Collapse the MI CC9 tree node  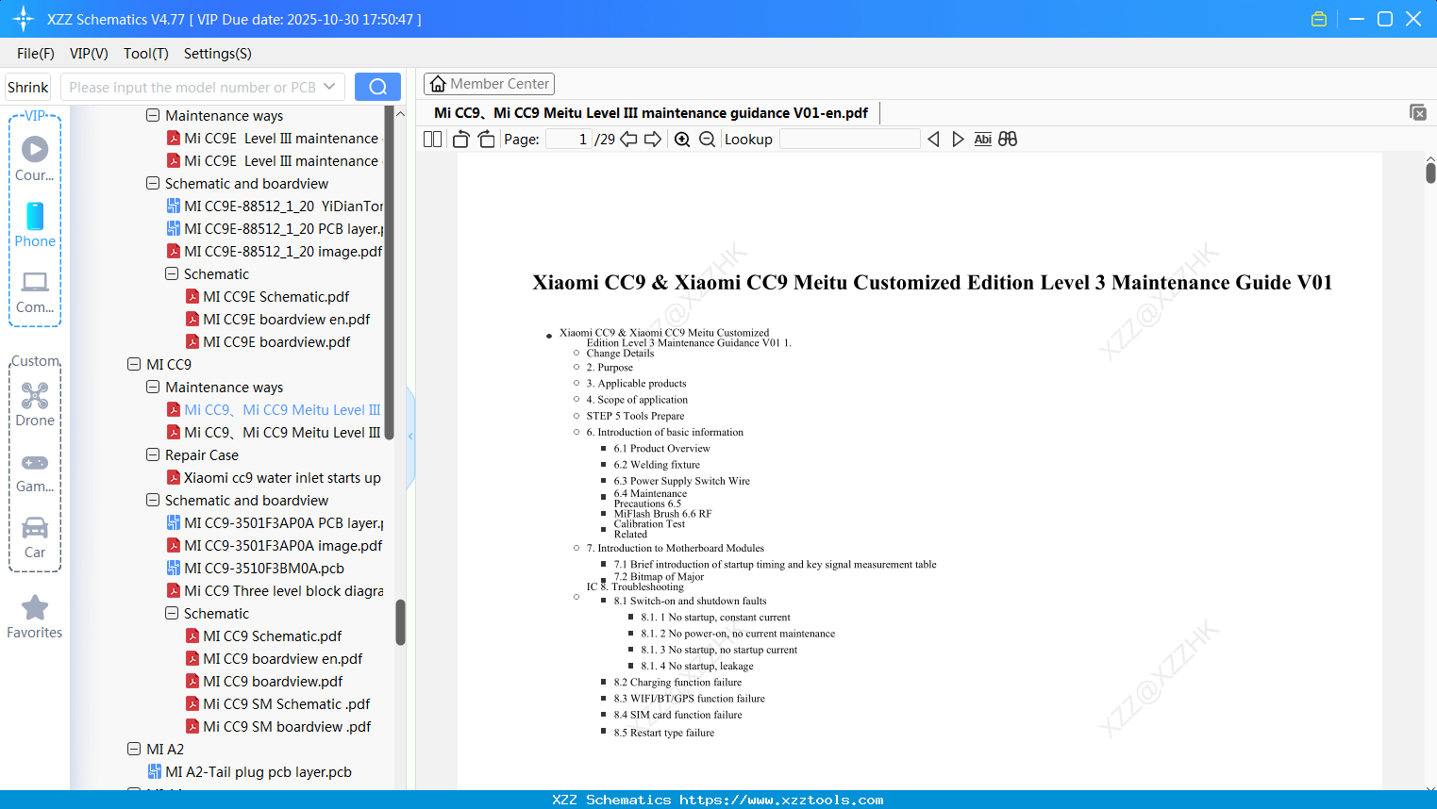[134, 364]
